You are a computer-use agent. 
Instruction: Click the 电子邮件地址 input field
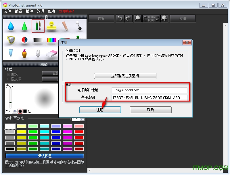pyautogui.click(x=149, y=90)
